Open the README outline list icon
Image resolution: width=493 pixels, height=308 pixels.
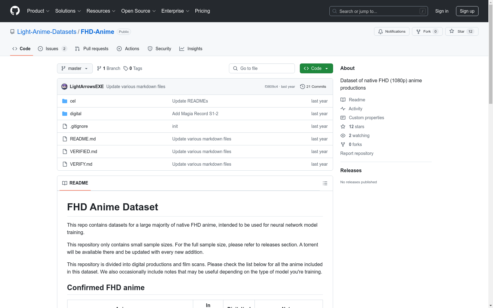(x=325, y=183)
